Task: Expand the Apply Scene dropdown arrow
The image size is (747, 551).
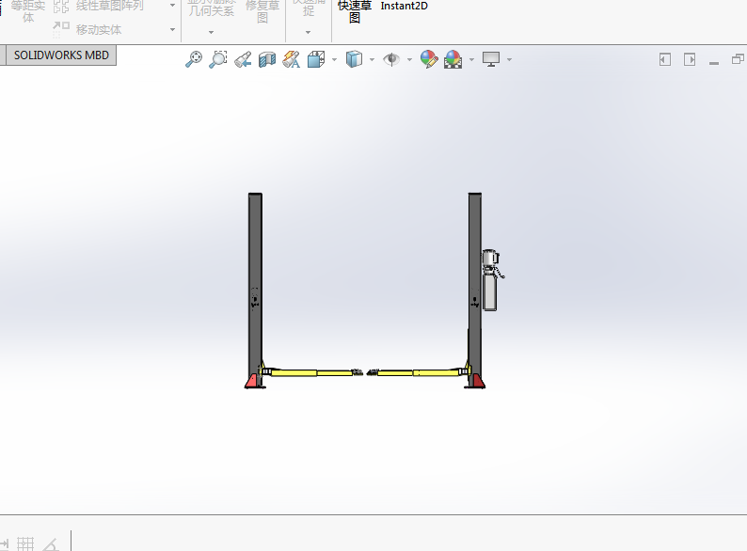Action: coord(471,60)
